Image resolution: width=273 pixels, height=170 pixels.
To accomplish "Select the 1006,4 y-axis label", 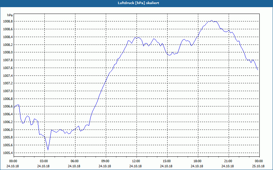I will pyautogui.click(x=8, y=114).
